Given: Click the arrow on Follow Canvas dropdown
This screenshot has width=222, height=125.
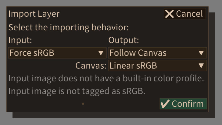Looking at the screenshot, I should tap(201, 53).
